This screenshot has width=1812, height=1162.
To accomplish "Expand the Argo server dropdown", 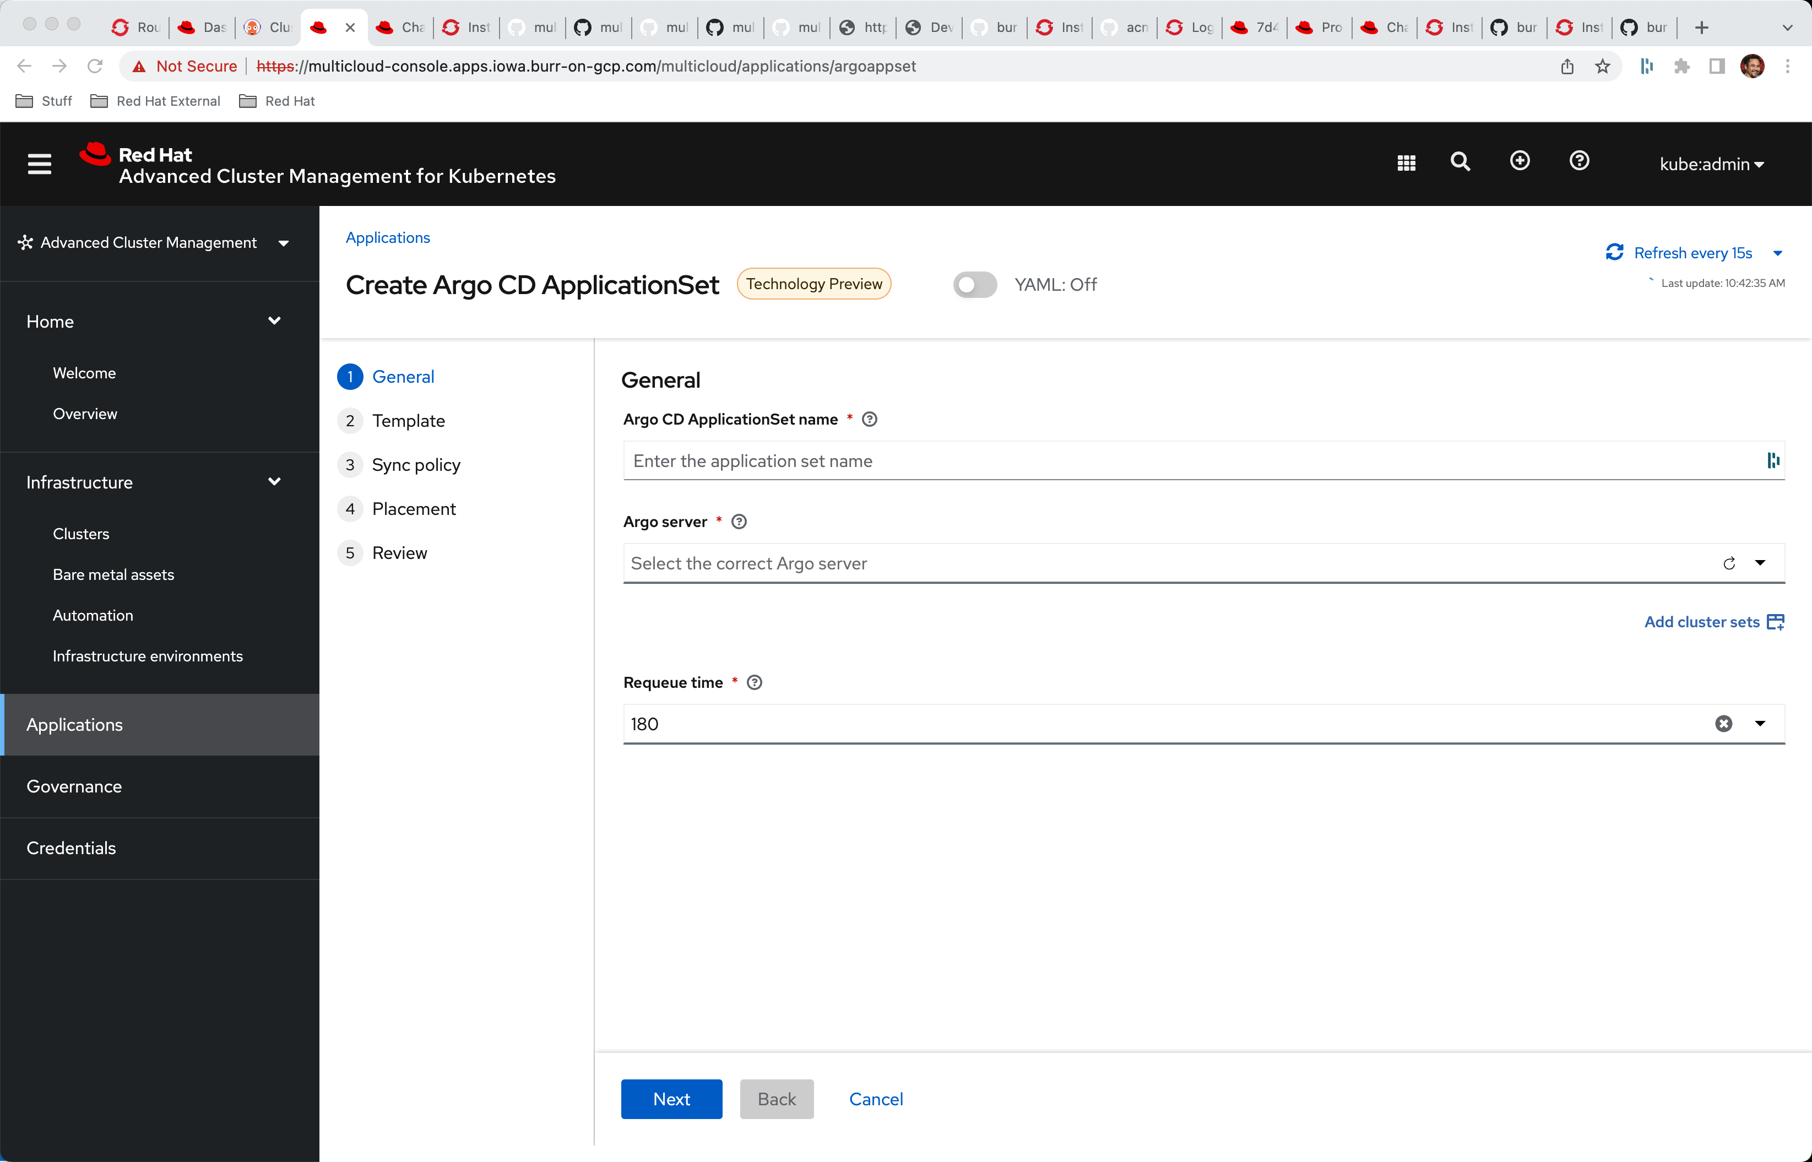I will [x=1760, y=563].
